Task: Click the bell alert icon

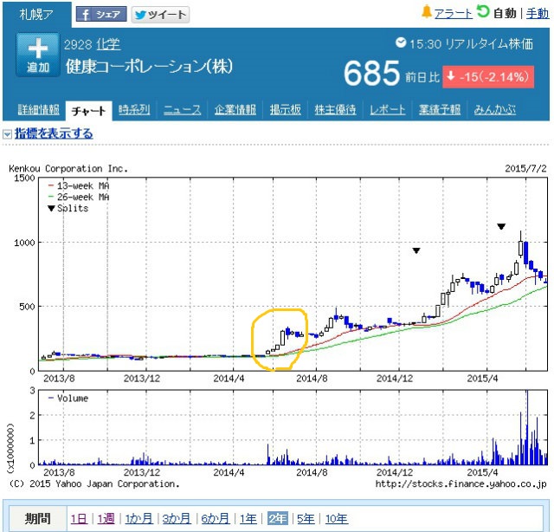Action: point(427,11)
